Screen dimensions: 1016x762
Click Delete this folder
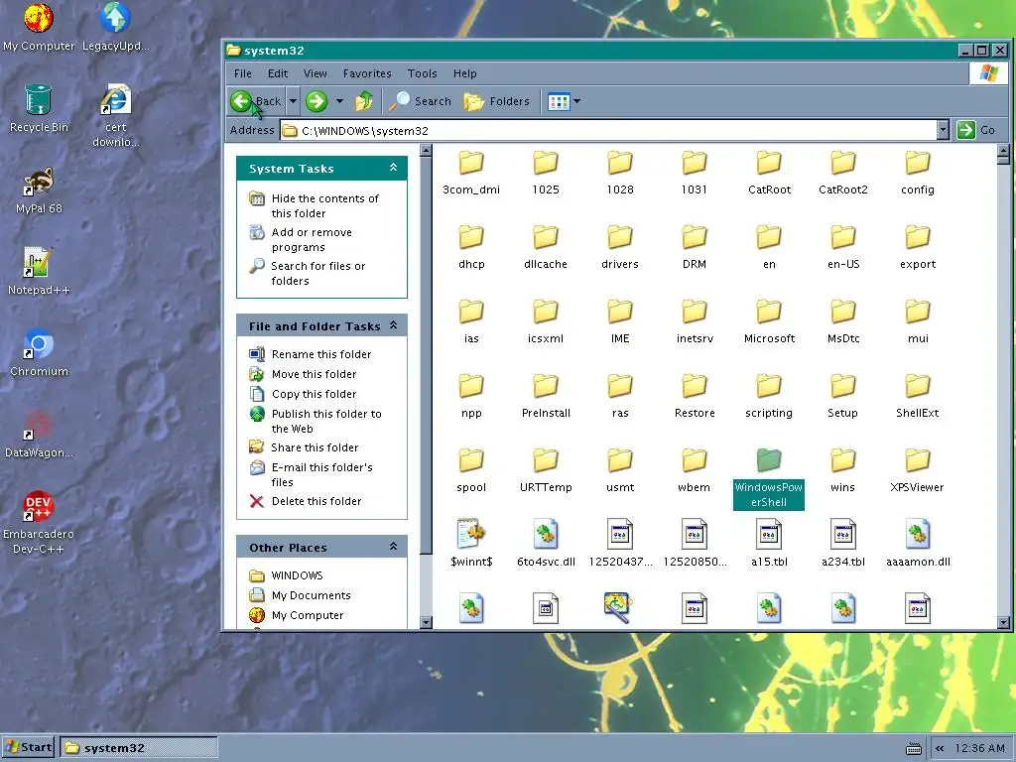tap(306, 501)
